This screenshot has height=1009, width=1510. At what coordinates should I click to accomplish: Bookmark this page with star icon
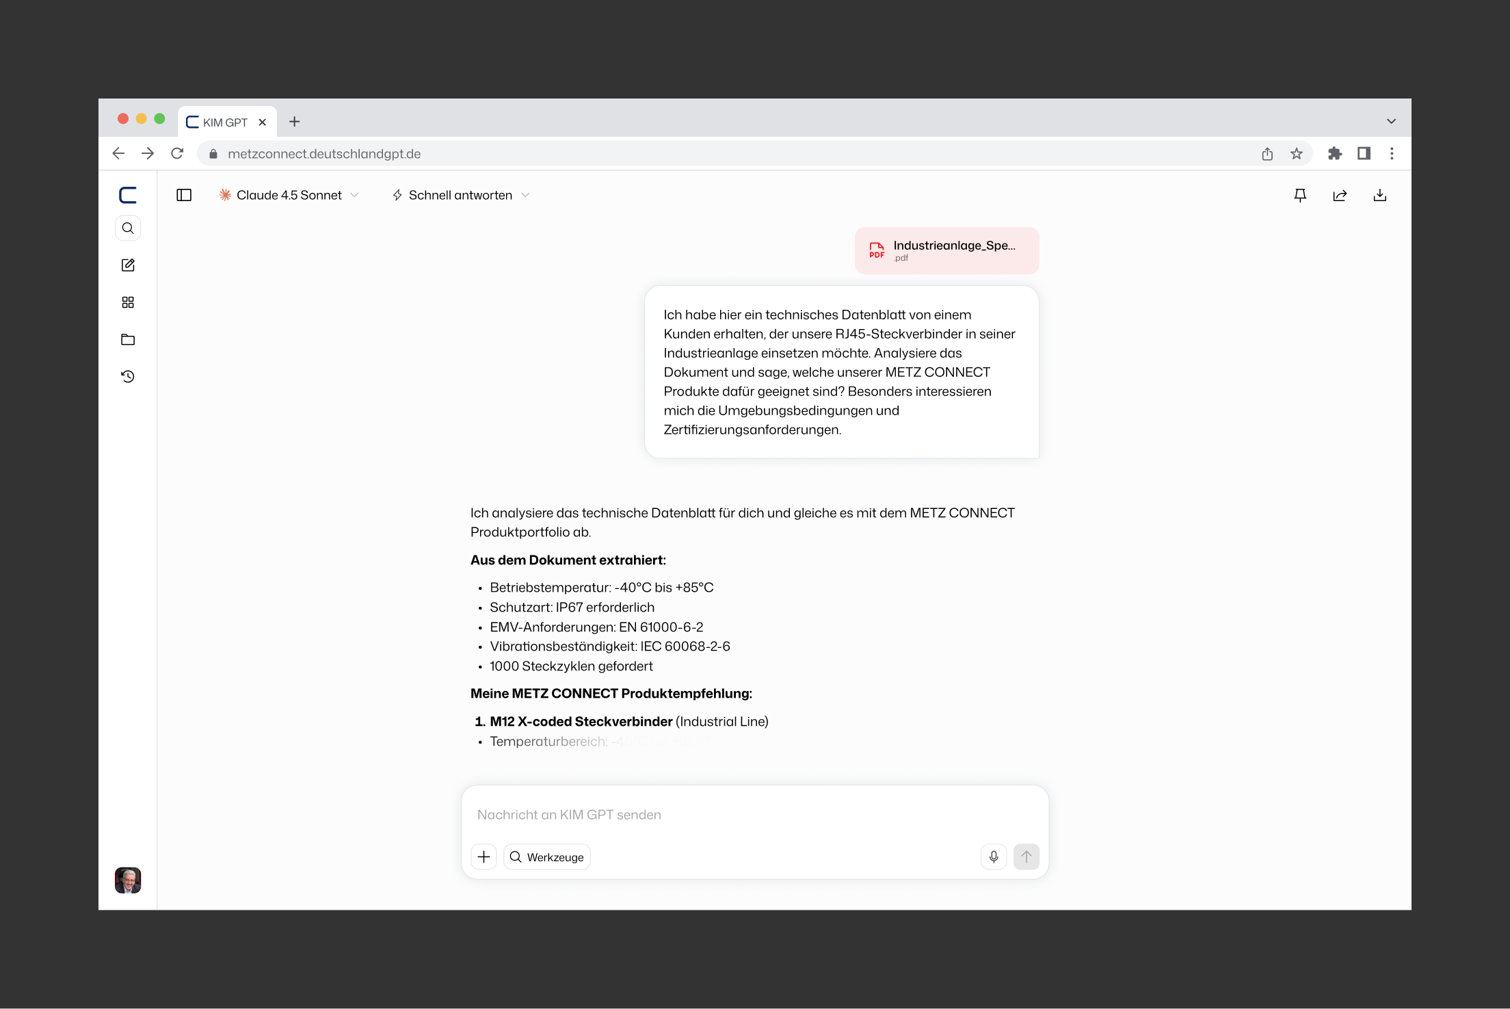tap(1297, 154)
